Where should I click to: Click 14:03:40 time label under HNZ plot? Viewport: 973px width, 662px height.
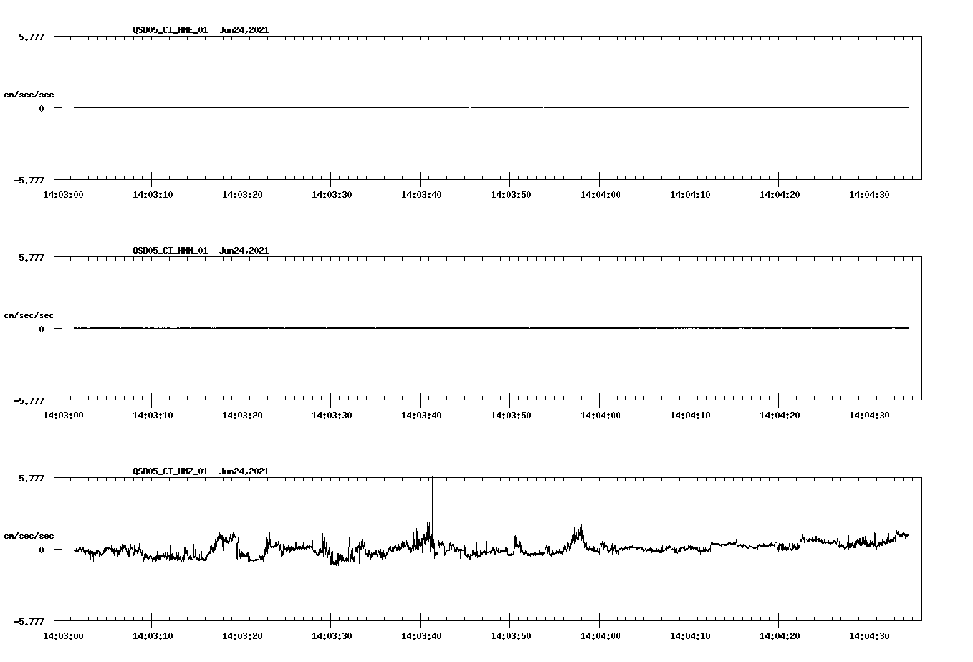(x=421, y=636)
